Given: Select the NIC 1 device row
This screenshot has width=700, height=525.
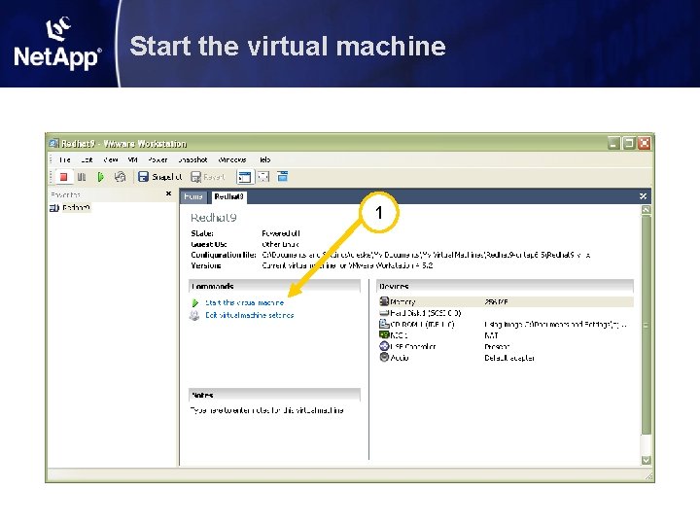Looking at the screenshot, I should tap(506, 335).
